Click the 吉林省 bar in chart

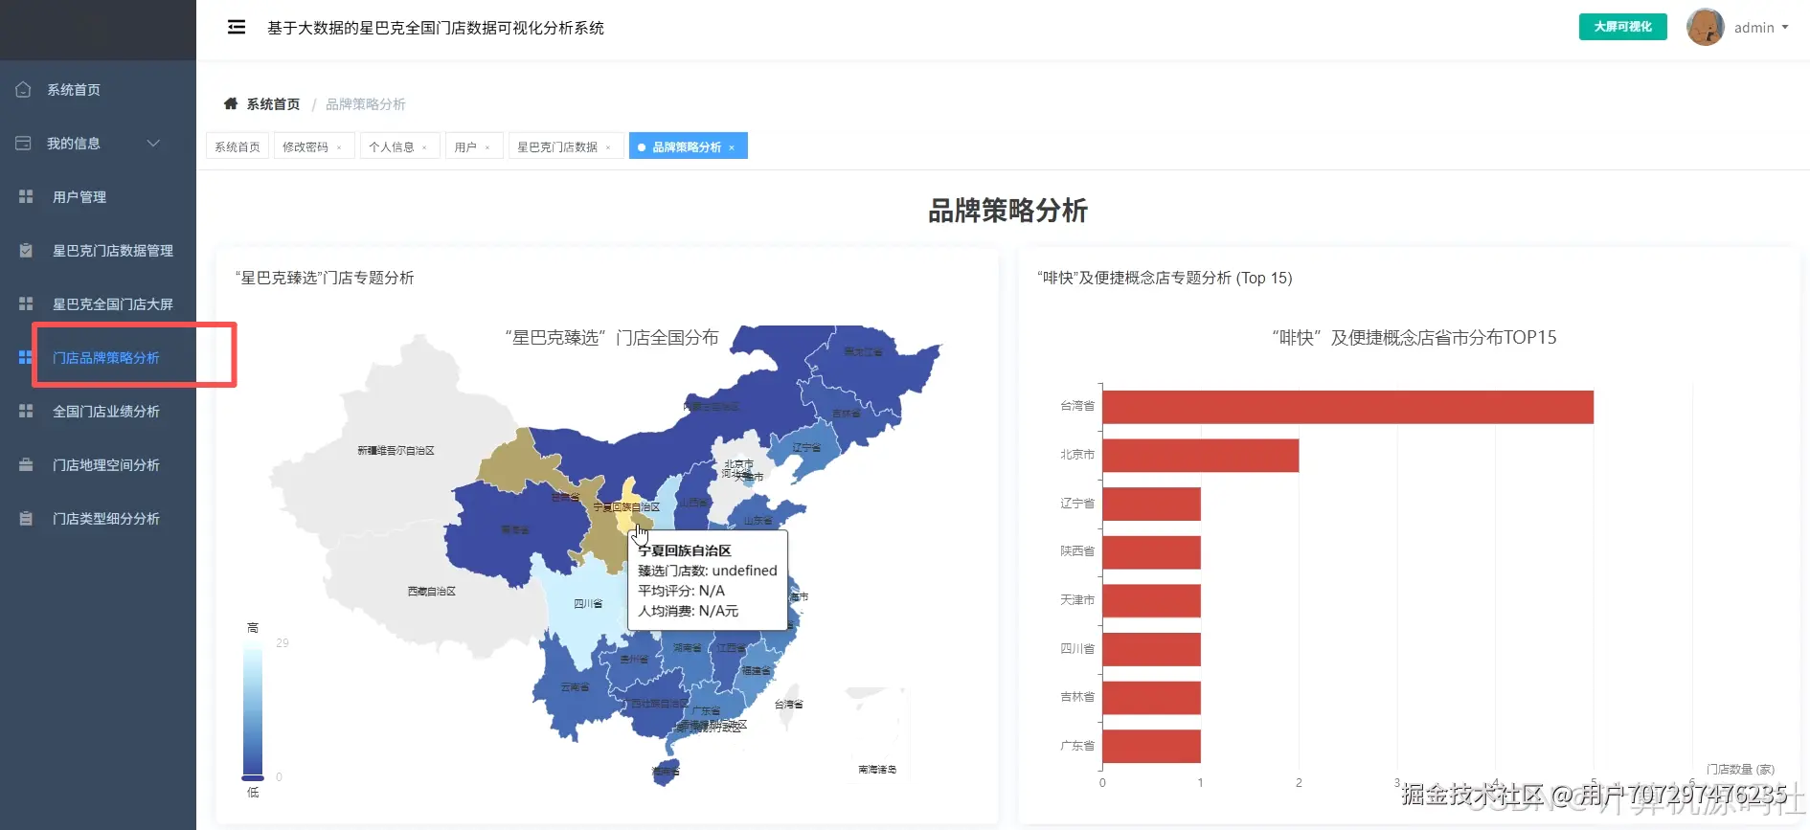(x=1152, y=698)
